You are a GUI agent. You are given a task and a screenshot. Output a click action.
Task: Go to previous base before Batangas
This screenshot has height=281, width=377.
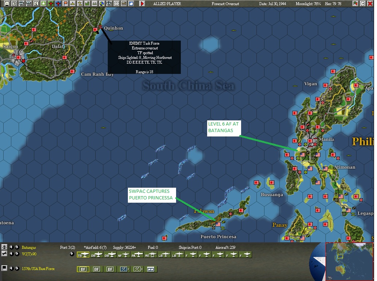[x=11, y=247]
